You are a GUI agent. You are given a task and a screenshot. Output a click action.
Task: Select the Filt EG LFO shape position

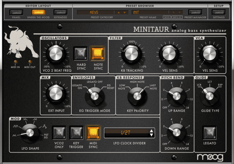46,136
